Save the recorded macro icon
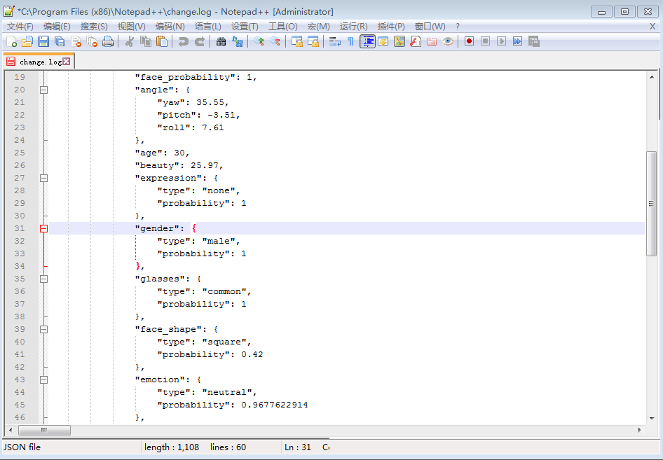This screenshot has width=663, height=460. pyautogui.click(x=534, y=41)
